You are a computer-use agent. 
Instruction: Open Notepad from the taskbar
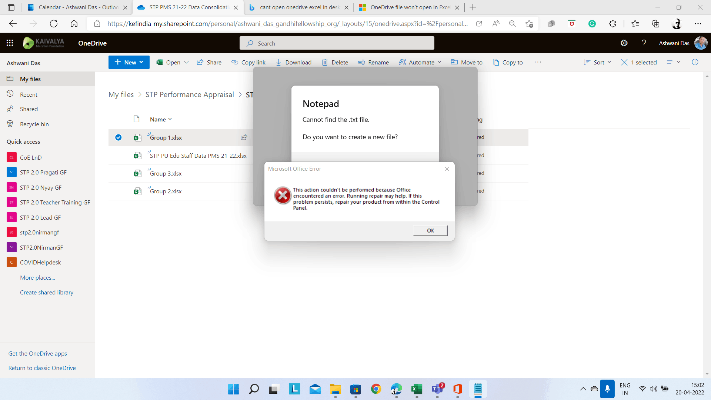pyautogui.click(x=478, y=389)
